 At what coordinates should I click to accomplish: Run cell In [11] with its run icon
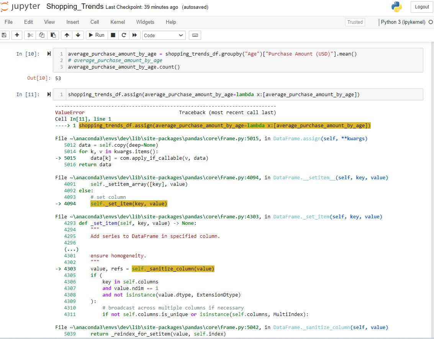49,94
